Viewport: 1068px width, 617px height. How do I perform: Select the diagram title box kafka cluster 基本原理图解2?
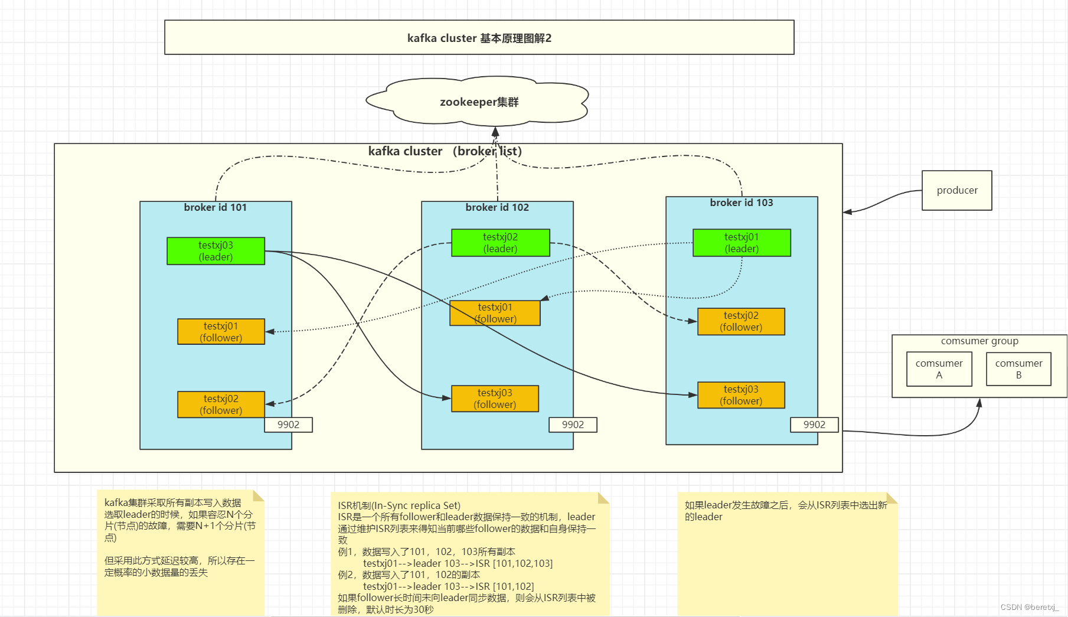479,38
